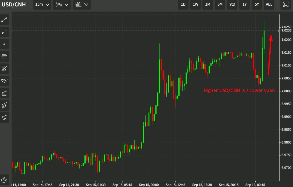Click the 6.9700 price axis label
Screen dimensions: 293x187
click(x=286, y=168)
